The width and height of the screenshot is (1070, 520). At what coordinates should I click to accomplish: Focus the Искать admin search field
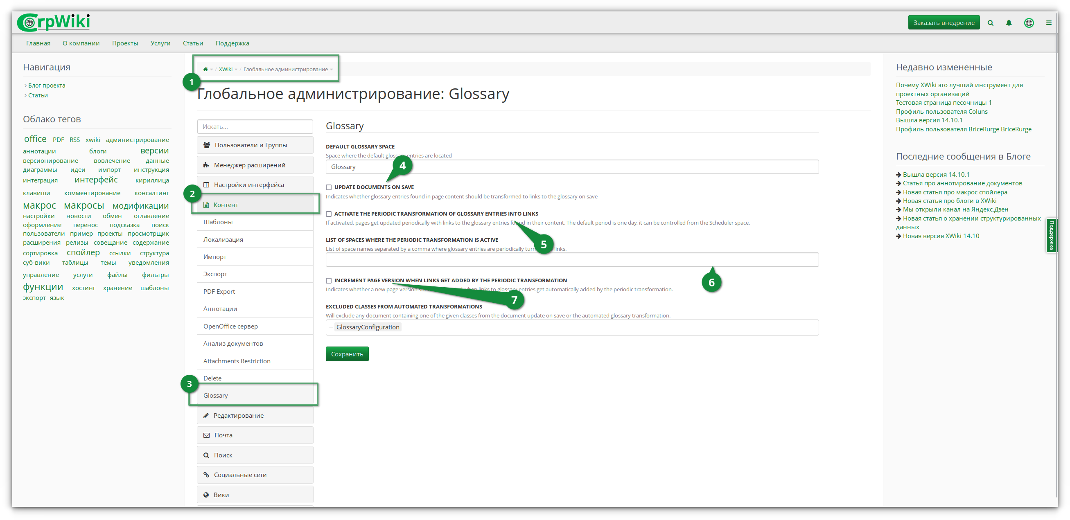click(x=255, y=127)
